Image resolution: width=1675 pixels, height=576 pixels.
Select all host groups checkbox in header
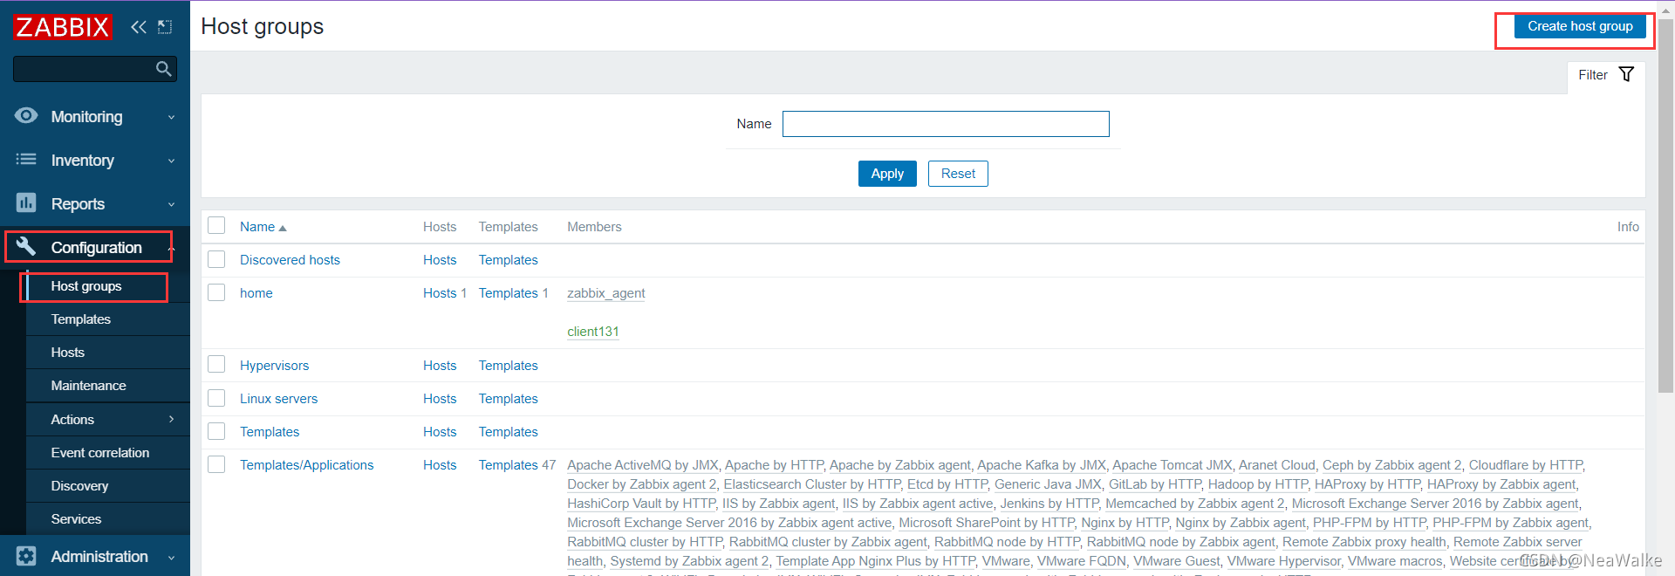[x=216, y=225]
